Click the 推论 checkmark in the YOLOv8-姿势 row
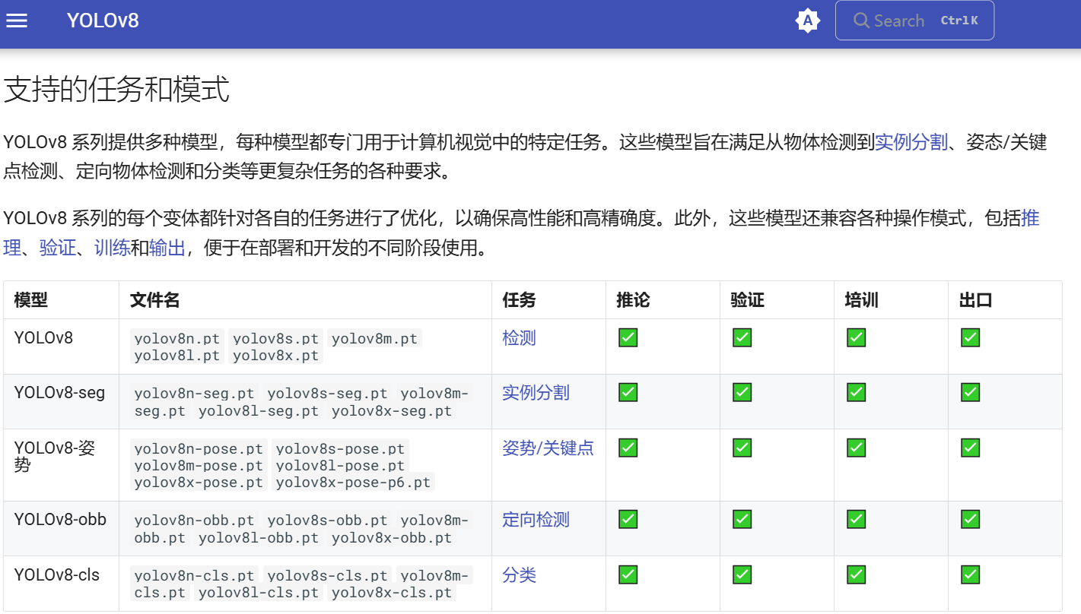 [x=628, y=448]
